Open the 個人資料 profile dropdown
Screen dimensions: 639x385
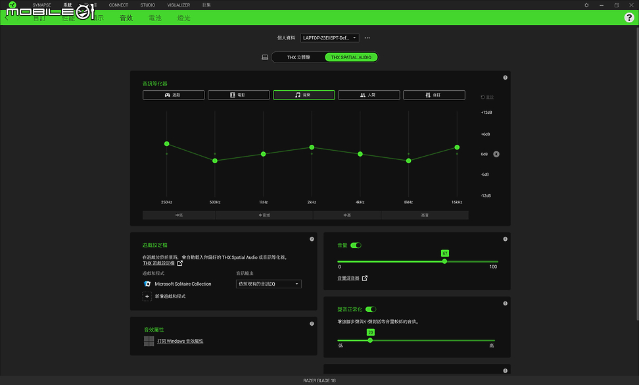tap(329, 38)
